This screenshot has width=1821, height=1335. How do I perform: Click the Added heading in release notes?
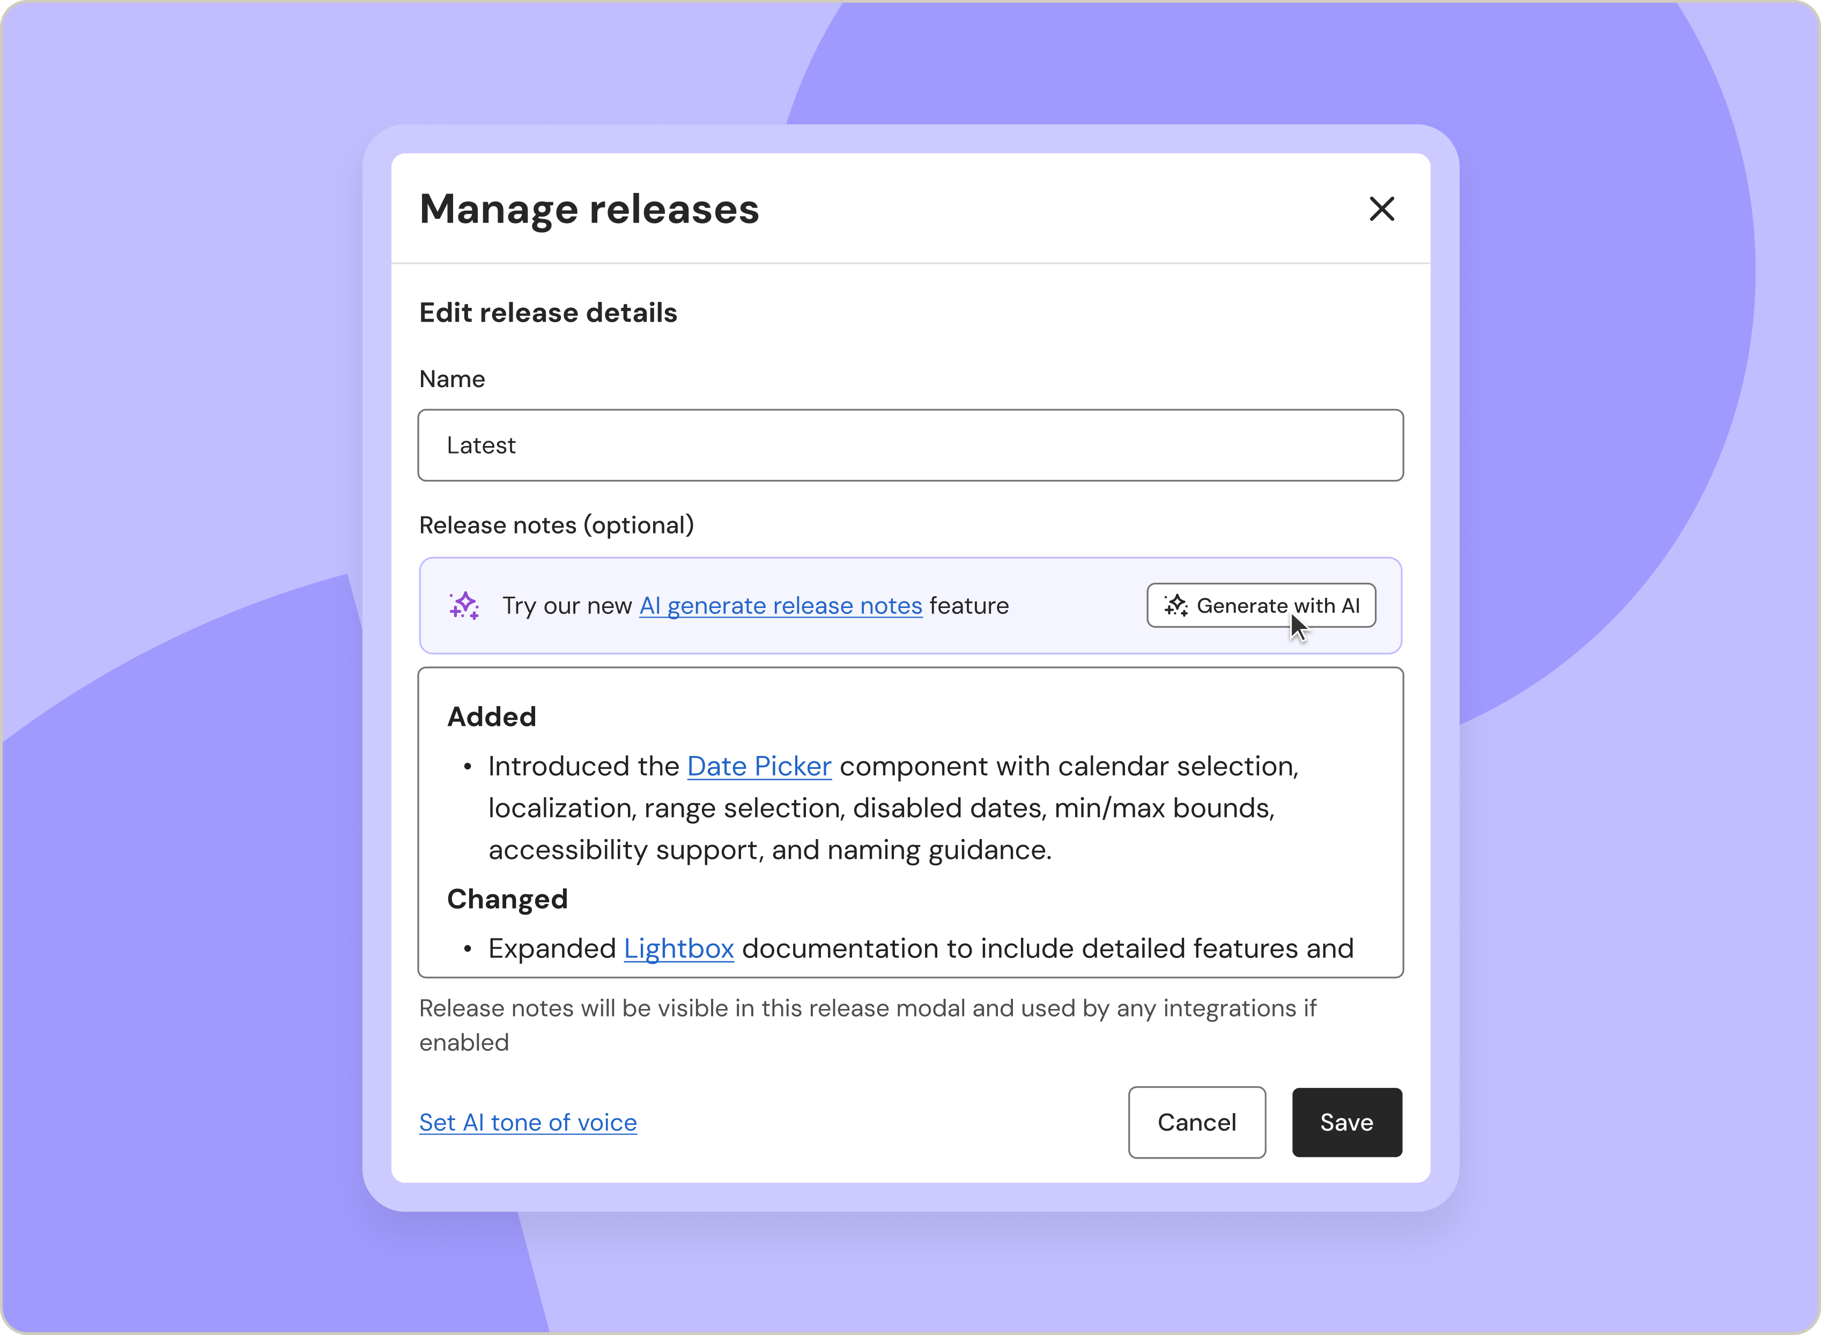491,716
